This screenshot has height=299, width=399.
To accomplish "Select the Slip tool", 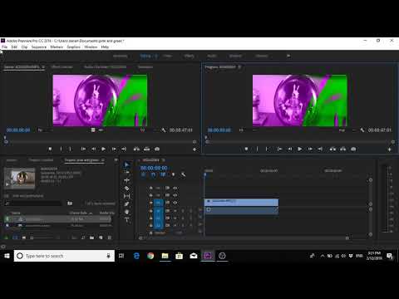I will 126,196.
